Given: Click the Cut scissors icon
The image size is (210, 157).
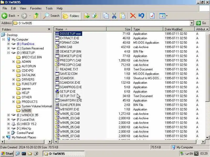Looking at the screenshot, I should click(x=114, y=16).
